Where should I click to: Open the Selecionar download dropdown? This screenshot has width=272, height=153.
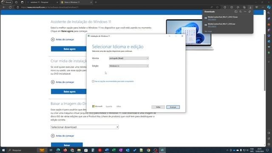point(85,127)
